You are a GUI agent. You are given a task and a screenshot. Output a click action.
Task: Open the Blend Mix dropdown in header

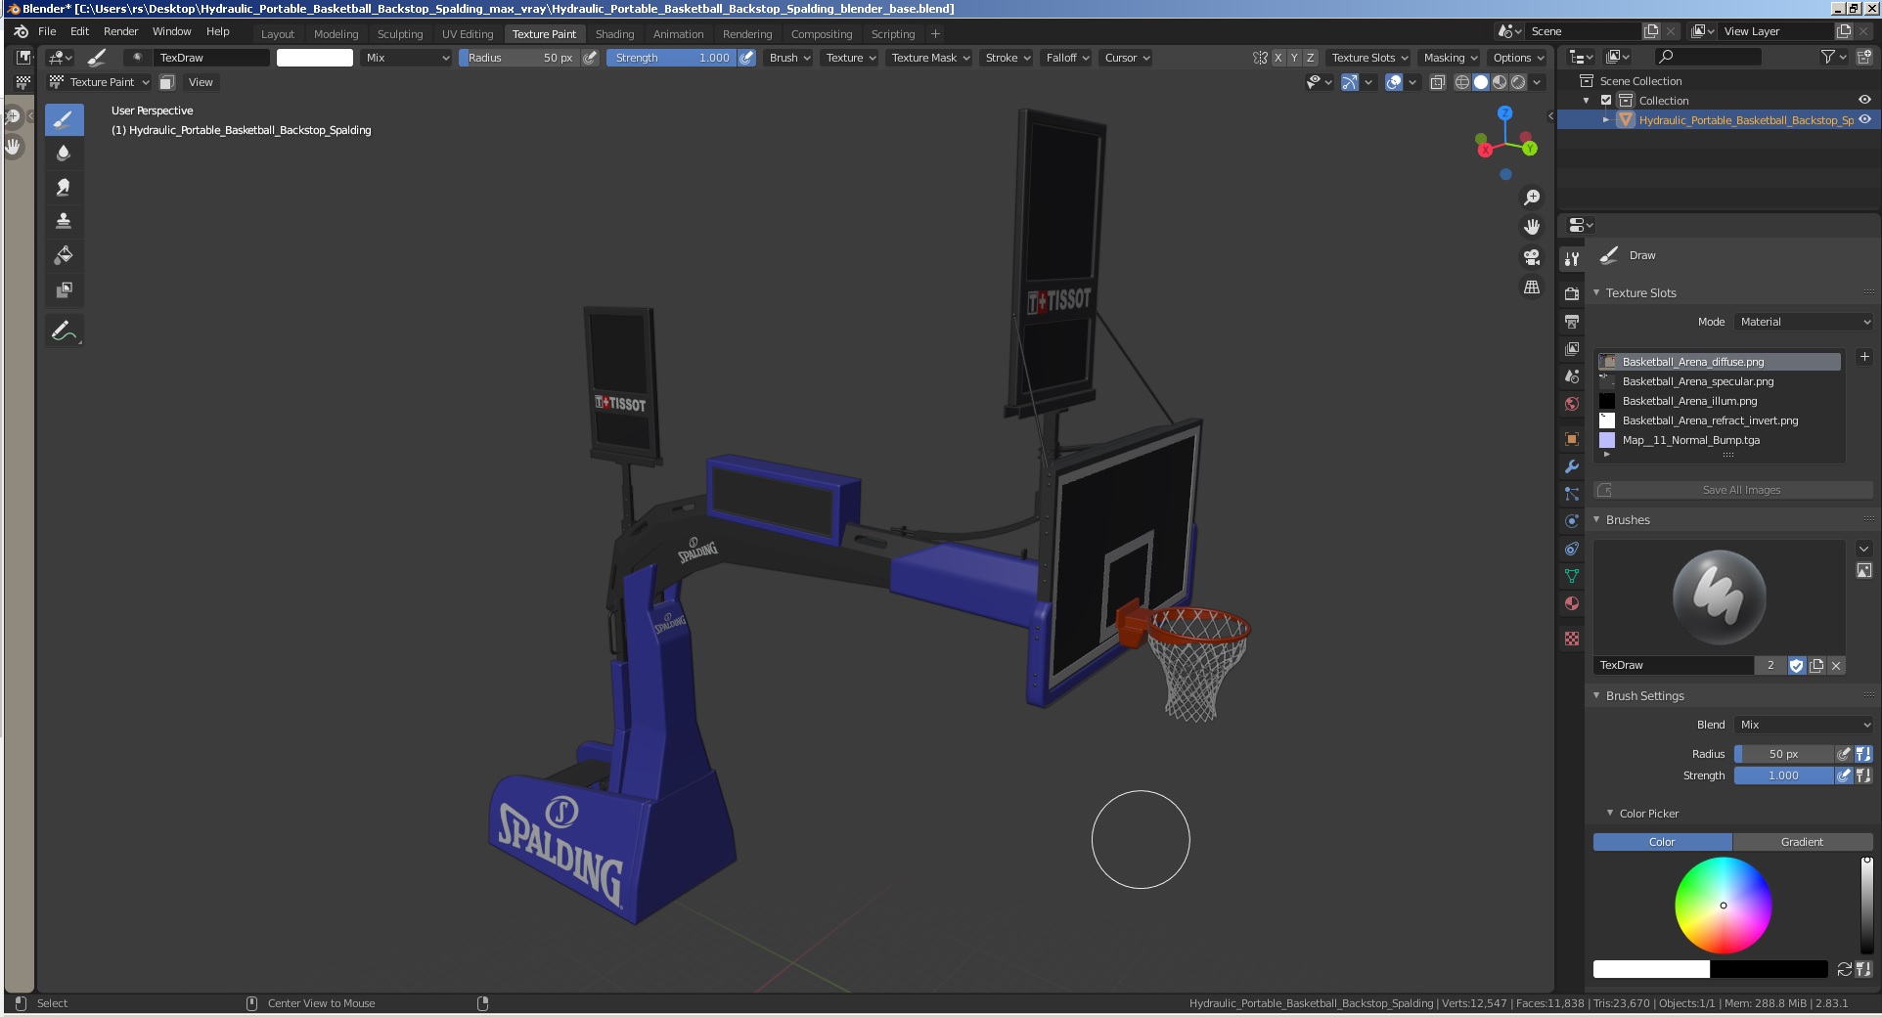(407, 58)
